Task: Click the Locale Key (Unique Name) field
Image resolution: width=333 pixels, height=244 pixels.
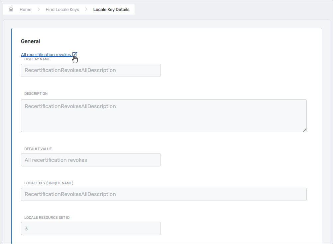Action: [164, 194]
